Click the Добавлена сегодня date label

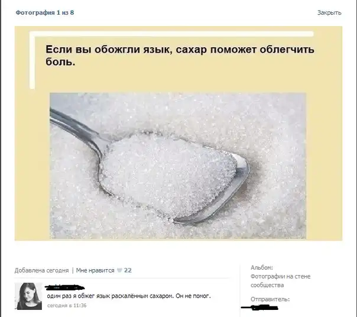(41, 270)
